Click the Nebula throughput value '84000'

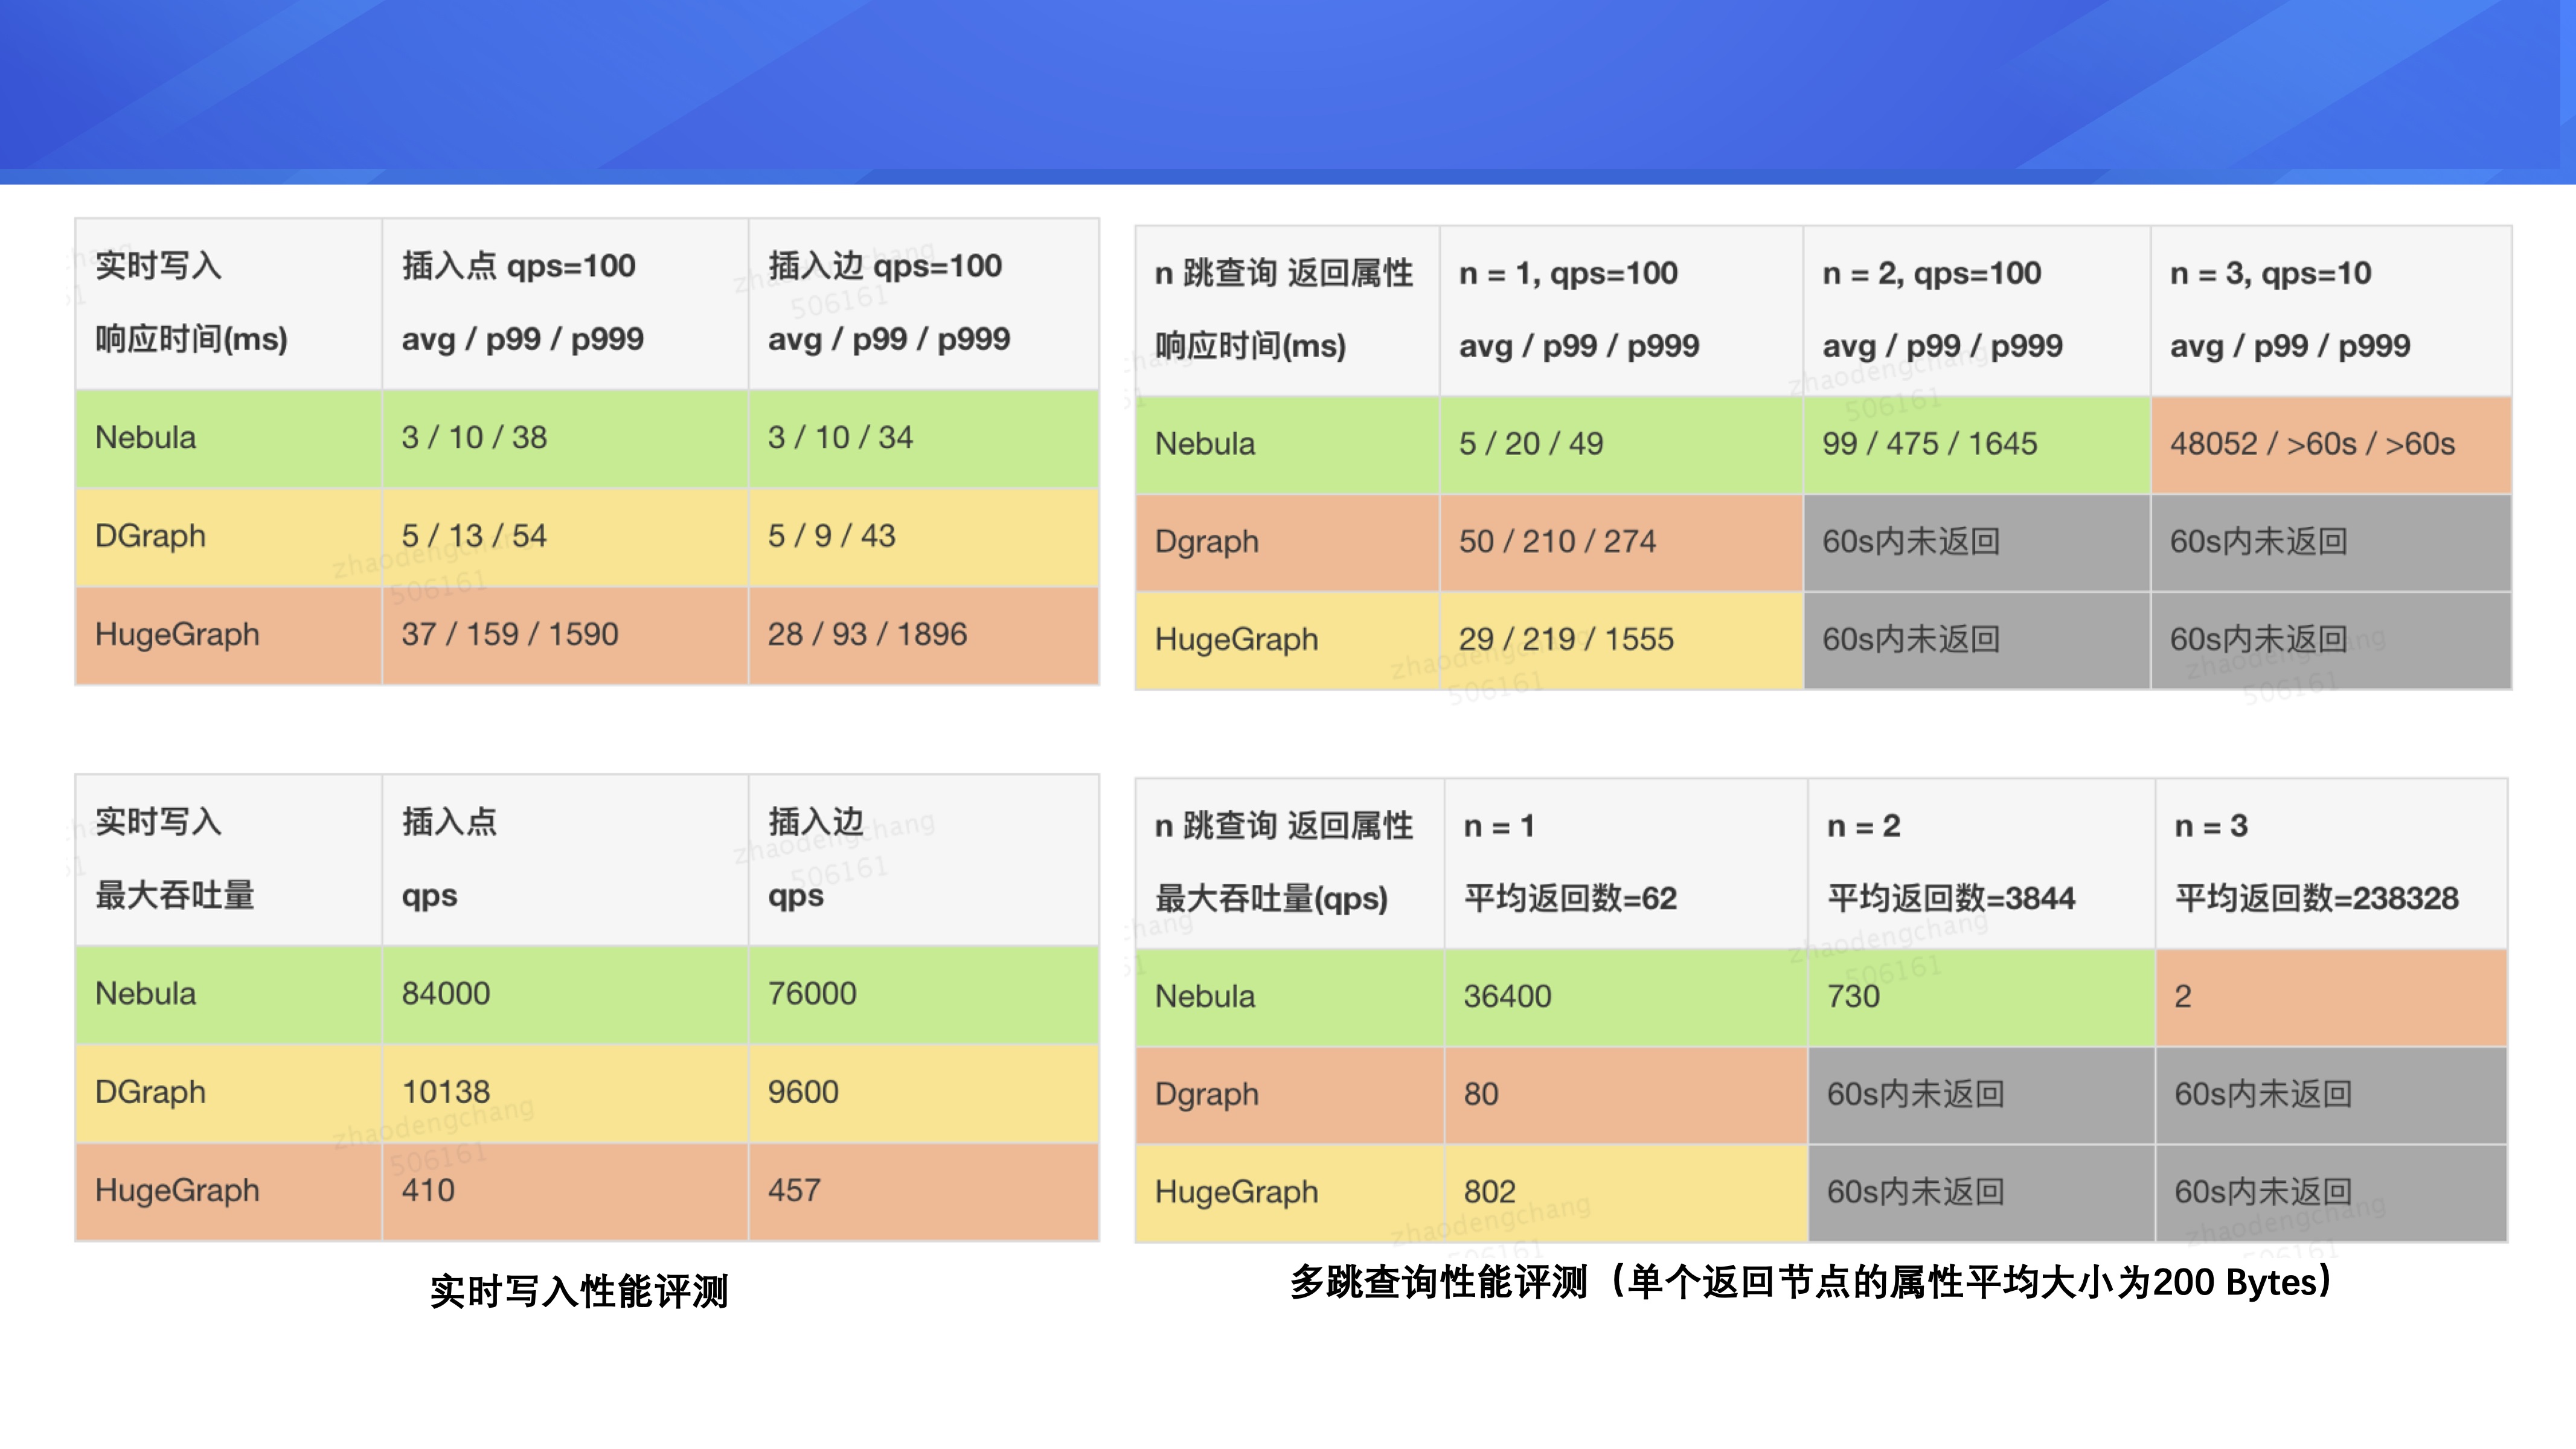(x=446, y=993)
